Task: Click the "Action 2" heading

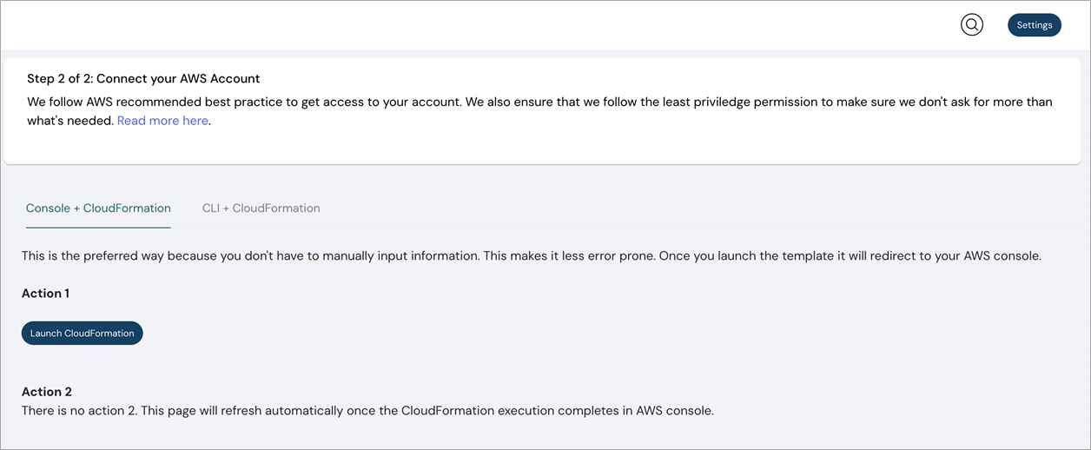Action: tap(45, 392)
